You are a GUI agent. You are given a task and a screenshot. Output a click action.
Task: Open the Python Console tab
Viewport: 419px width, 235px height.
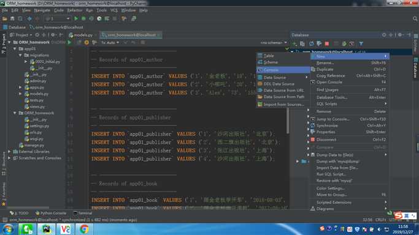tap(51, 213)
